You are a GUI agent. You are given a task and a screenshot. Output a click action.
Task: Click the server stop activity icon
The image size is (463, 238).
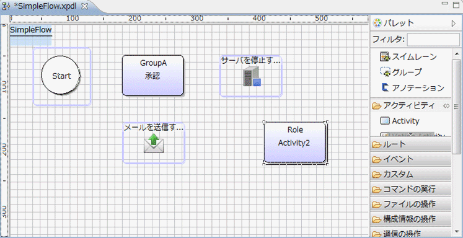click(252, 76)
